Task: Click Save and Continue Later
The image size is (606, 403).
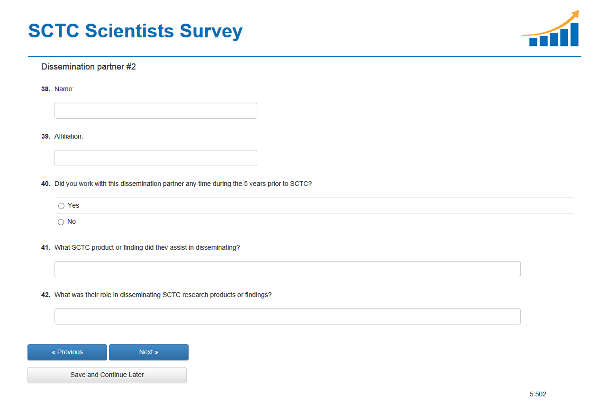Action: [107, 375]
